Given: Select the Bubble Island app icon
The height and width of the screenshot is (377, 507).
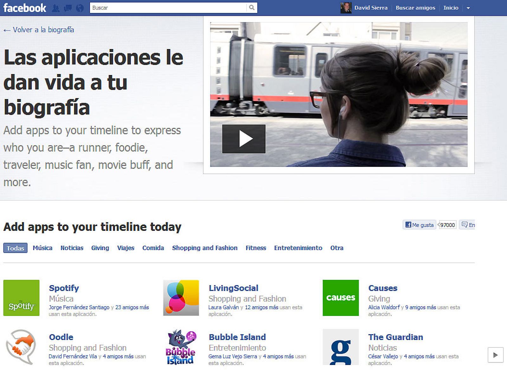Looking at the screenshot, I should coord(181,347).
